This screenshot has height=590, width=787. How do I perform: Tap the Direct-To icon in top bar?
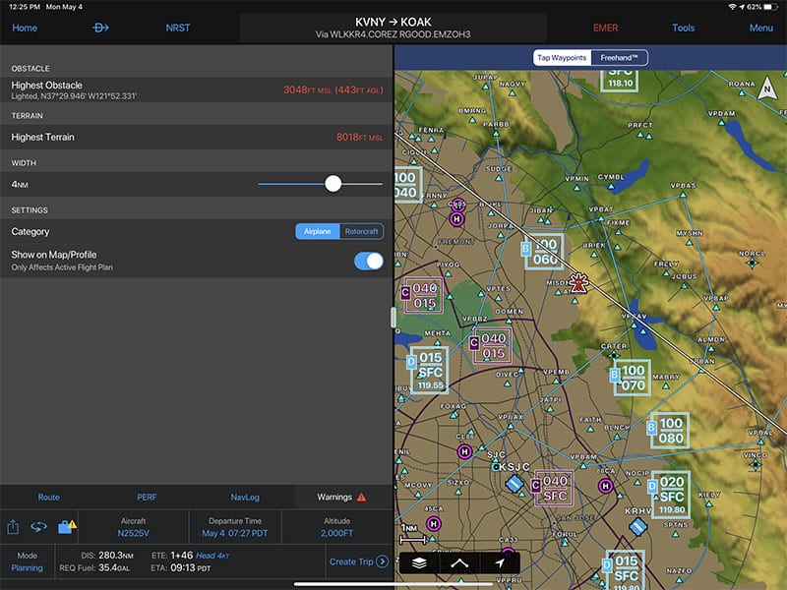100,28
